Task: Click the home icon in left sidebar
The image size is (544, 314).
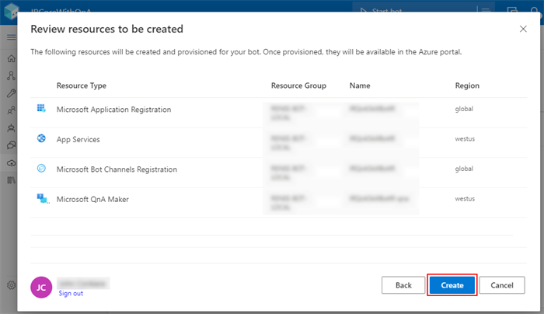Action: (11, 58)
